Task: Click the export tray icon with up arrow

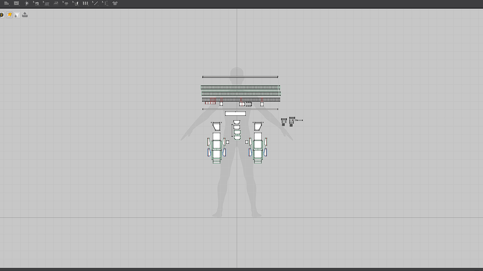Action: click(25, 15)
